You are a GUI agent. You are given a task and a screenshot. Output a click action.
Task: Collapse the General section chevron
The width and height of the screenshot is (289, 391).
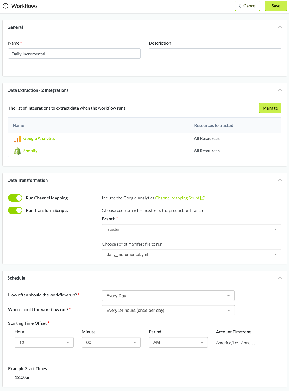point(280,27)
